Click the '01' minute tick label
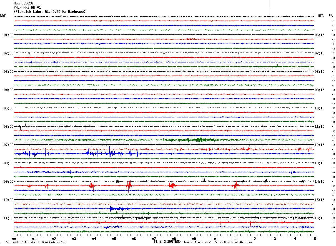The height and width of the screenshot is (246, 336). coord(34,239)
